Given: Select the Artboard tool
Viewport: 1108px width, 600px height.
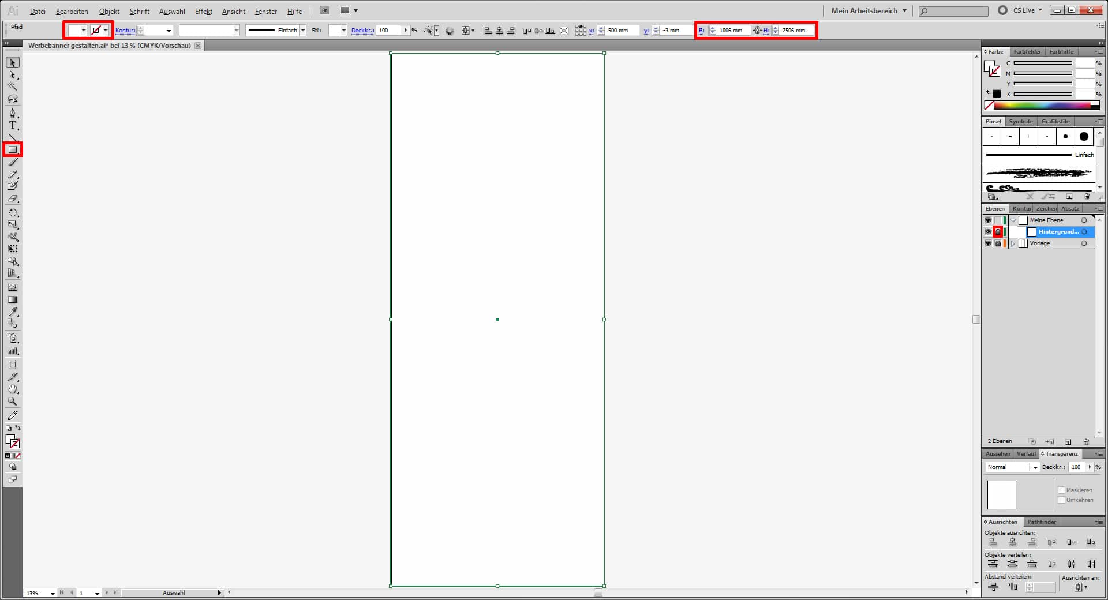Looking at the screenshot, I should (x=12, y=365).
